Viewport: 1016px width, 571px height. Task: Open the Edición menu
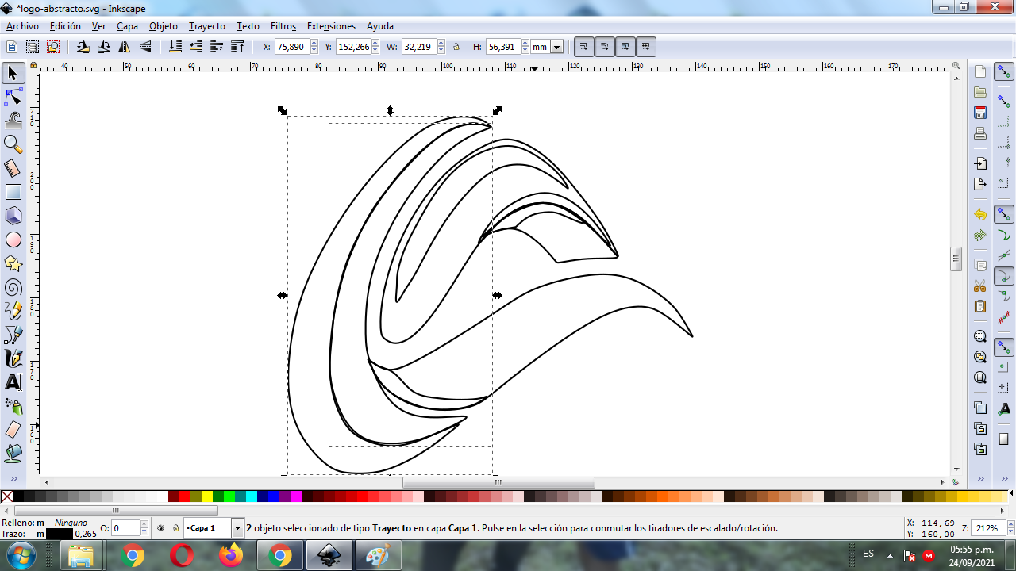point(65,26)
